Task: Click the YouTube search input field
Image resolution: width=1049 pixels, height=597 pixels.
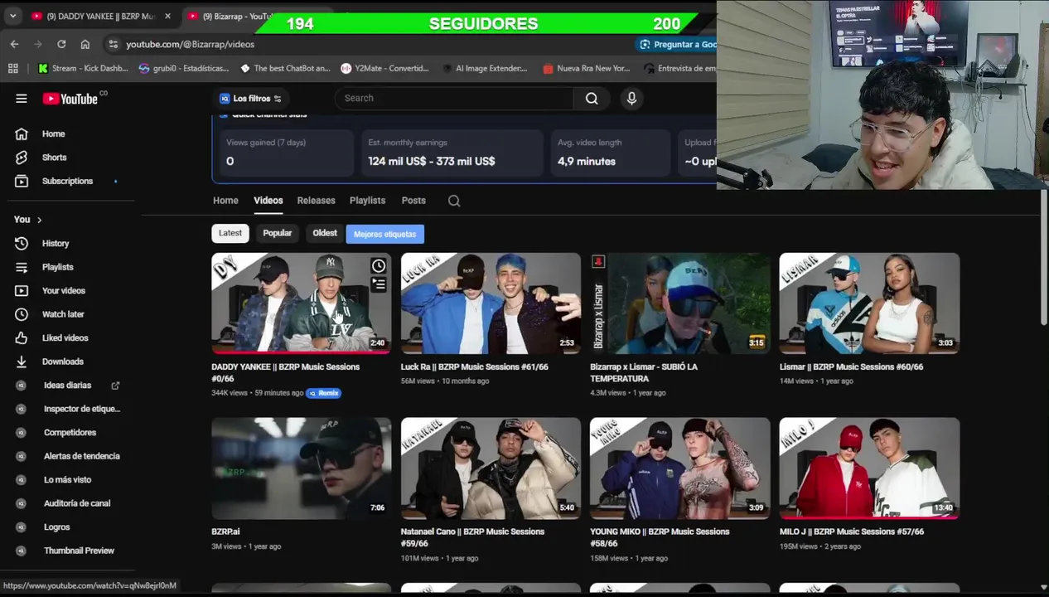Action: point(454,98)
